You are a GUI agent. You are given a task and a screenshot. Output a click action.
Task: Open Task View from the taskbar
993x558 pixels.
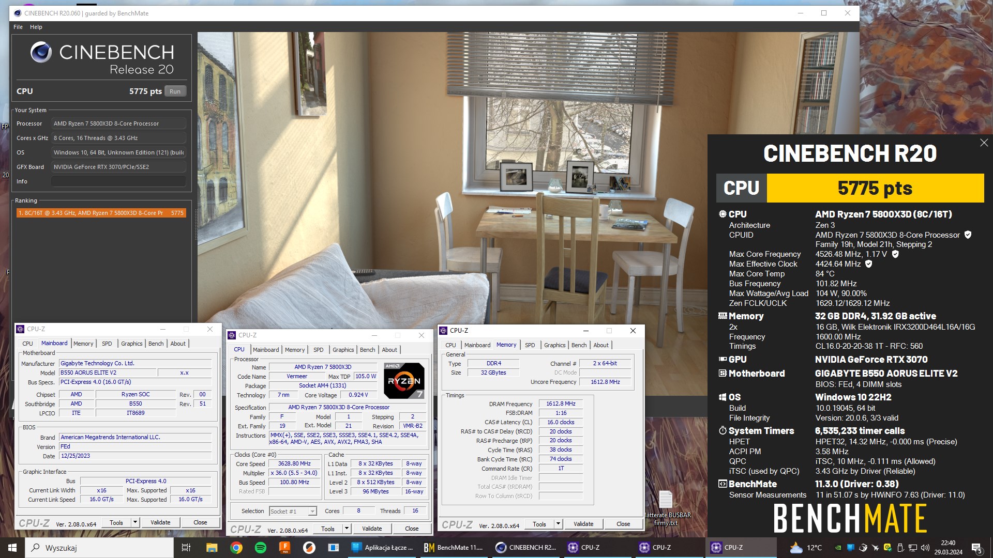[186, 548]
